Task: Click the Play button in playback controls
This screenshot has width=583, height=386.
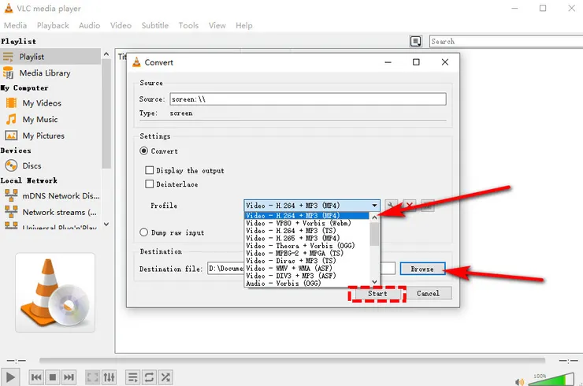Action: click(x=10, y=377)
